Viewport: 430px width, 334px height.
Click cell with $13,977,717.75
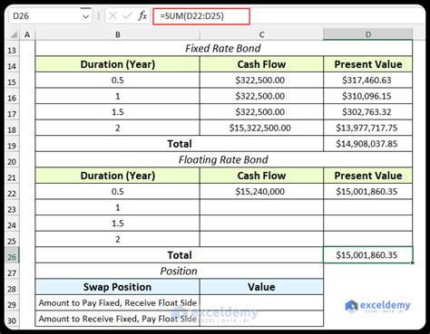click(x=368, y=128)
